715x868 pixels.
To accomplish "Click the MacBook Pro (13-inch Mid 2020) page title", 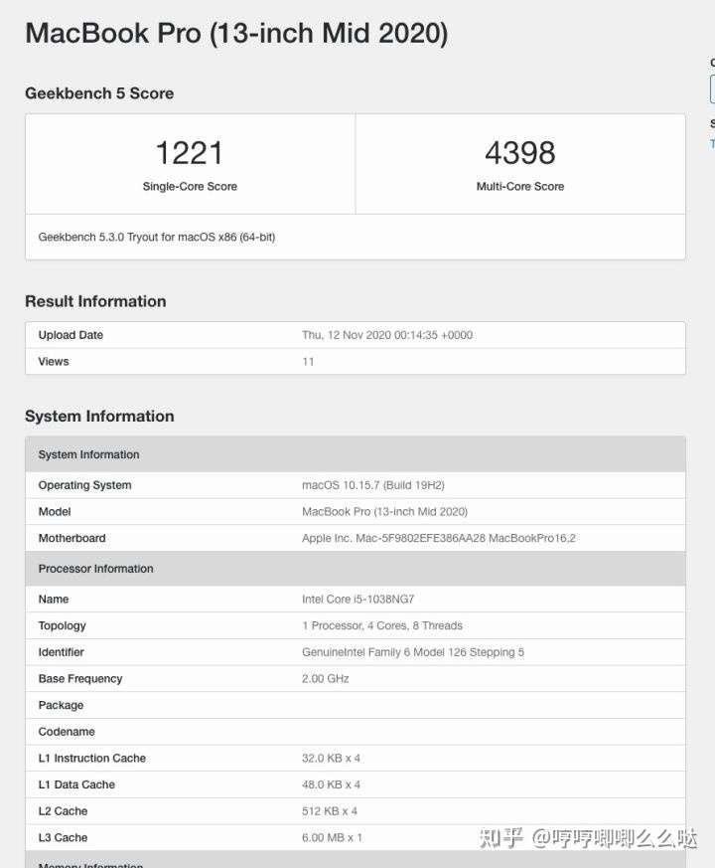I will click(236, 33).
